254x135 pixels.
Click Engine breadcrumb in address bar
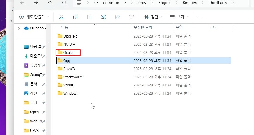(165, 3)
